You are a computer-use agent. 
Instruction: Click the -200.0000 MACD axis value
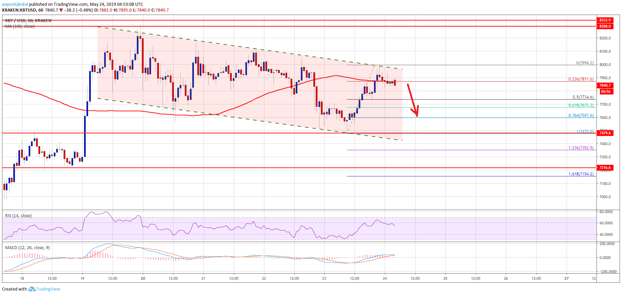[x=607, y=272]
